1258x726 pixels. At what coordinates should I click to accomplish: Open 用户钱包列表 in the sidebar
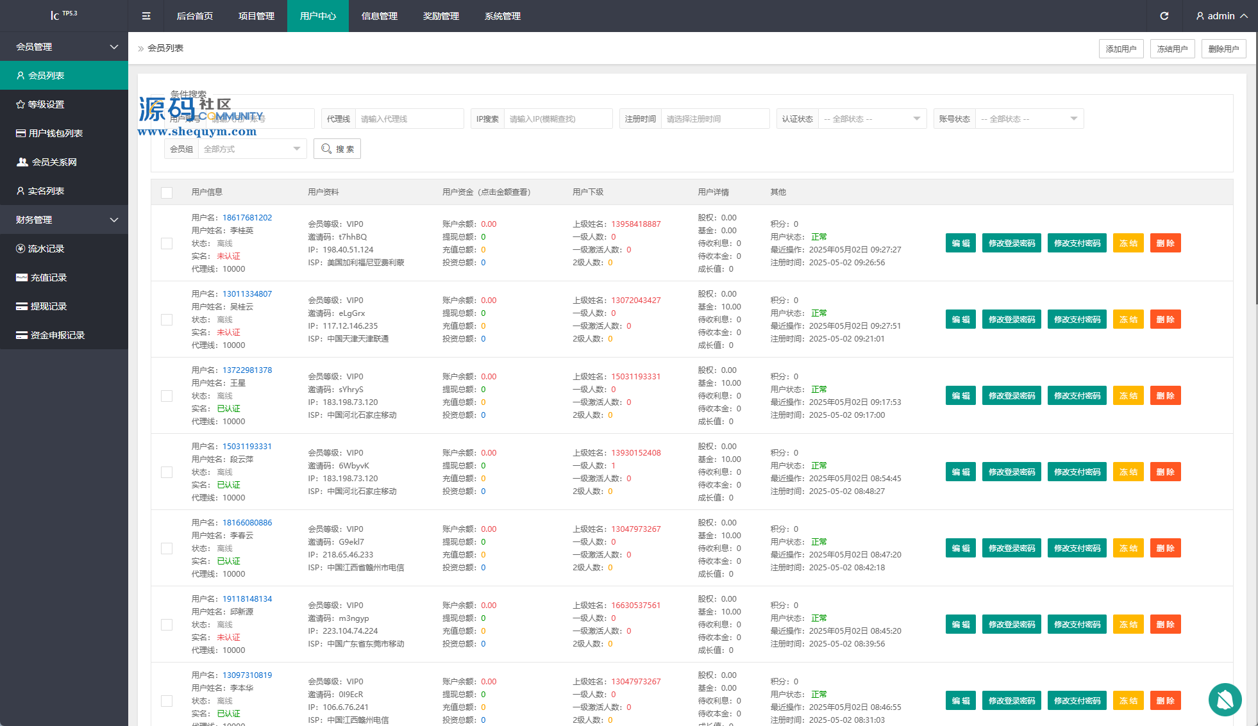click(x=55, y=133)
